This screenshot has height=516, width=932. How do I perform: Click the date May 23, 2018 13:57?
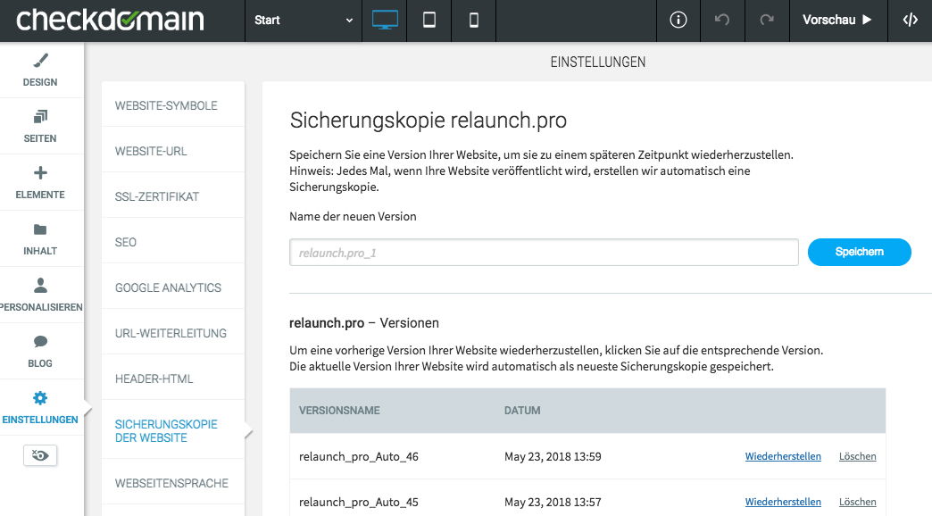coord(553,503)
